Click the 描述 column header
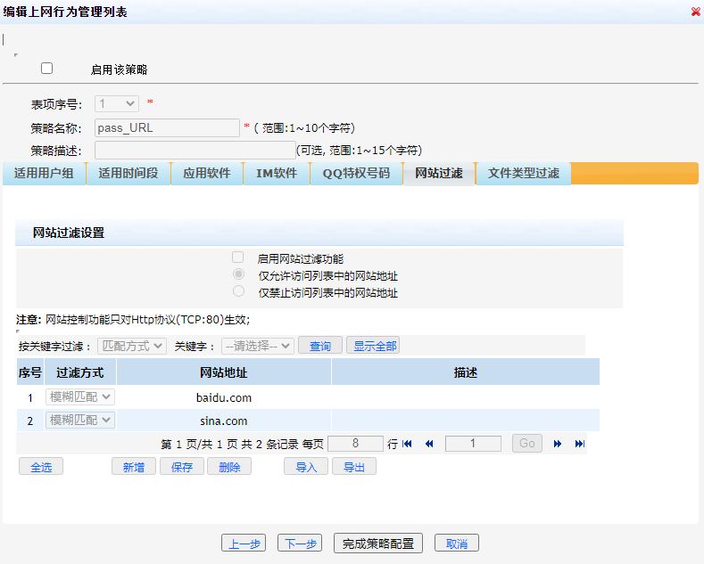The width and height of the screenshot is (704, 564). [x=465, y=372]
